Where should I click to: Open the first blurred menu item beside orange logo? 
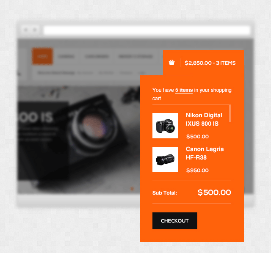point(66,56)
